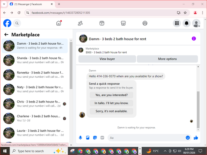Bookmark this page with the star
207x155 pixels.
185,13
